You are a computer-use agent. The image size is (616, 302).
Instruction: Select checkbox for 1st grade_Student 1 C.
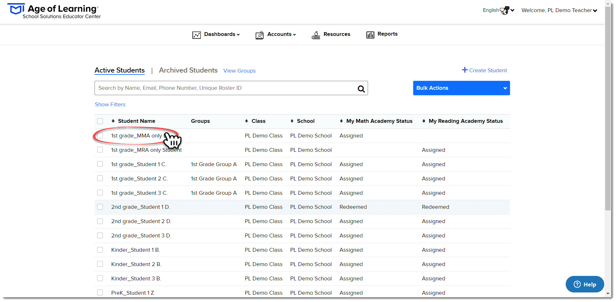tap(100, 164)
